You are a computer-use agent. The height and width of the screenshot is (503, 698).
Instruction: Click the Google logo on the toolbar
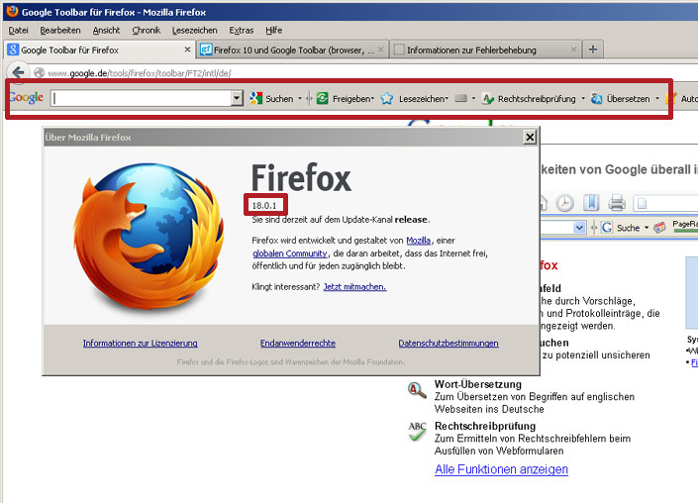(x=27, y=97)
